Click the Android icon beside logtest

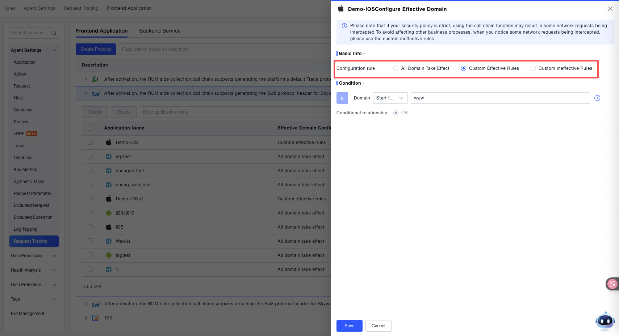(109, 255)
